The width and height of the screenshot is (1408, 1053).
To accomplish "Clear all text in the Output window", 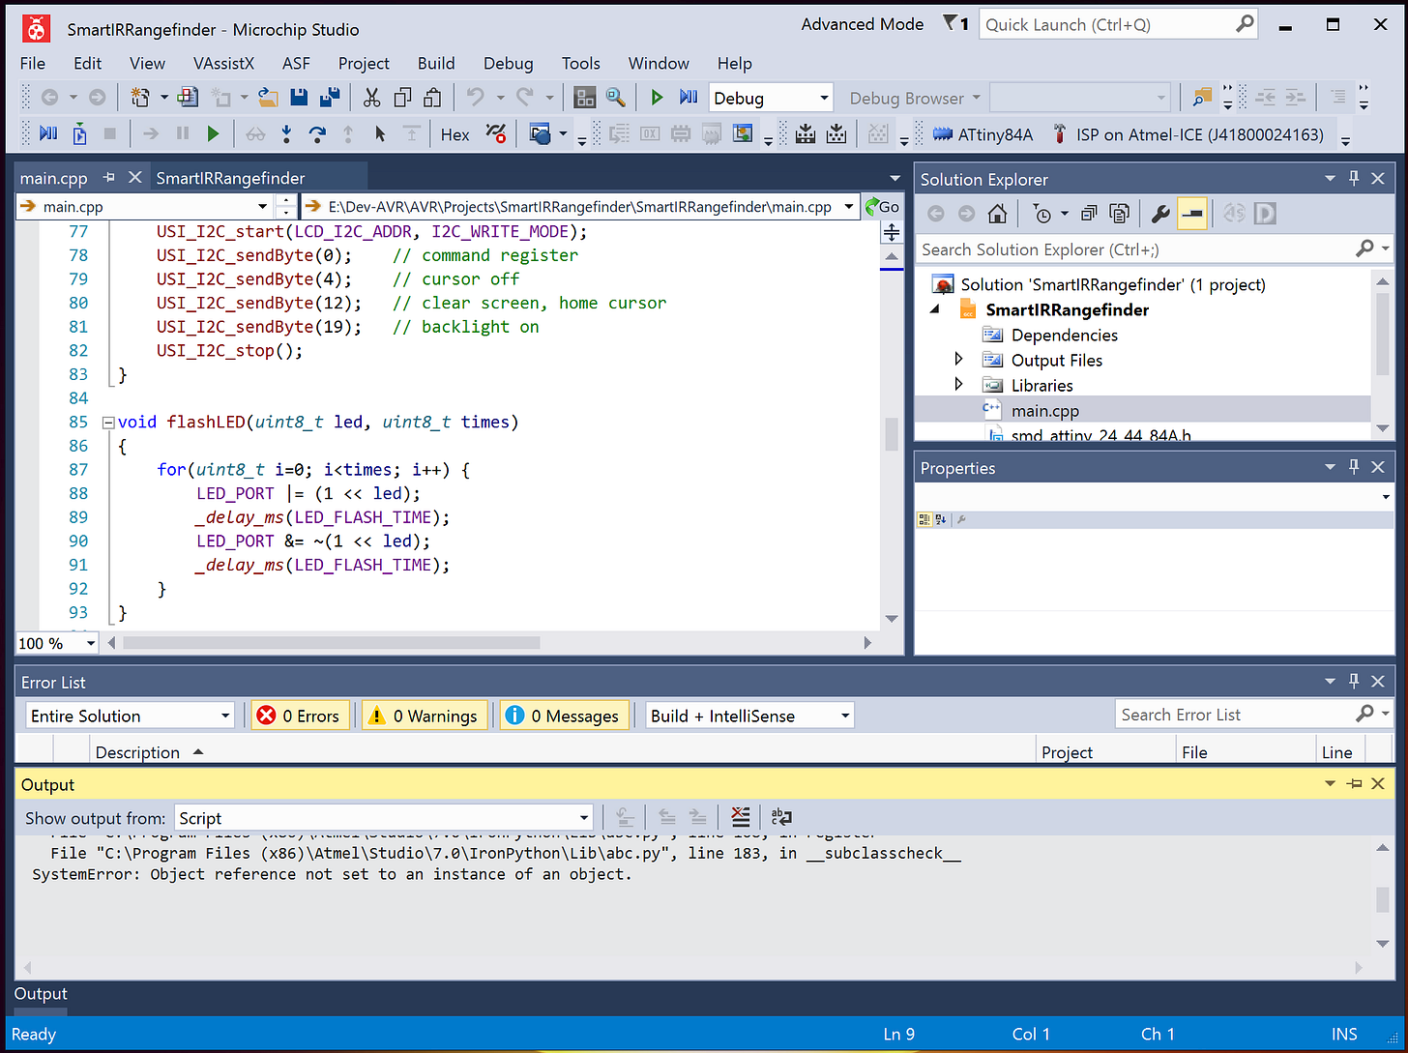I will pyautogui.click(x=741, y=816).
